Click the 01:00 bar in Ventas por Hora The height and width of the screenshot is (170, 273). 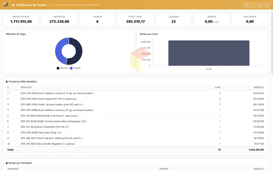pyautogui.click(x=209, y=53)
